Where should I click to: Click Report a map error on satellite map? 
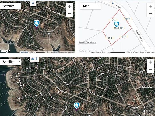point(66,52)
